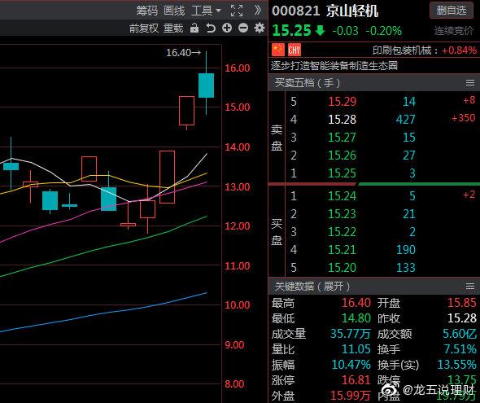Click the 16.40 high price candlestick
Image resolution: width=480 pixels, height=403 pixels.
[x=206, y=83]
